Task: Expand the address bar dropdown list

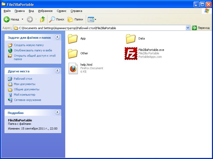Action: (188, 28)
